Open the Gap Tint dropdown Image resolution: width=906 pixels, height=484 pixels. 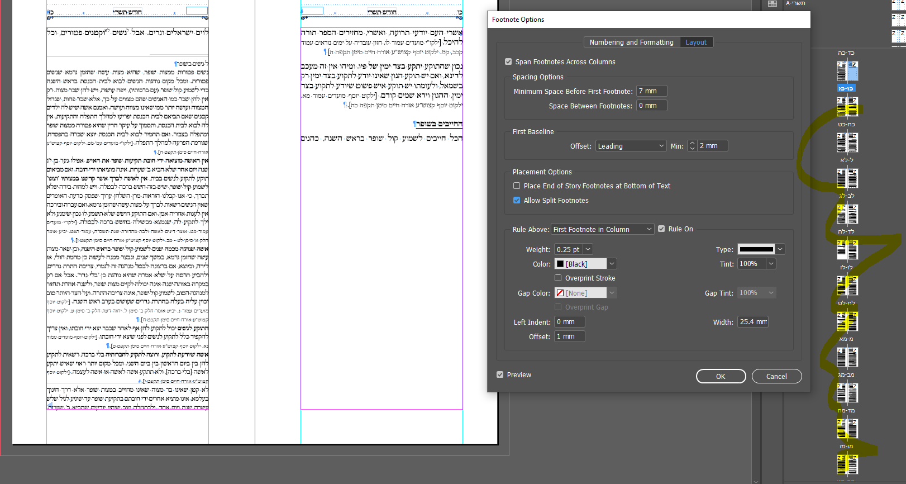coord(757,293)
